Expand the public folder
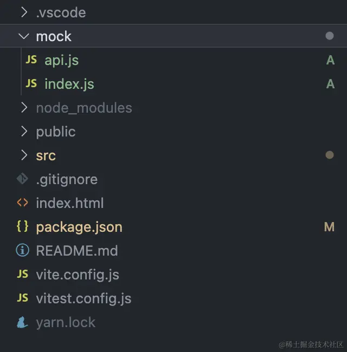Screen dimensions: 347x352 tap(24, 132)
